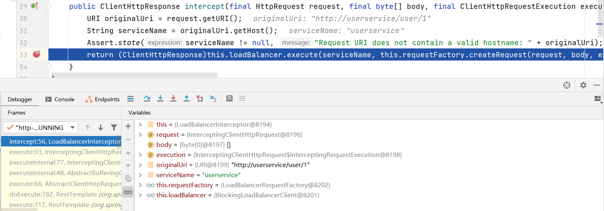Select frame execute:93, InterceptingClientHttpRequest

[61, 152]
